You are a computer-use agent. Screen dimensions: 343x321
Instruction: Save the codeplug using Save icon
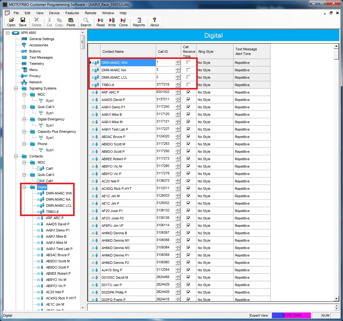point(23,22)
